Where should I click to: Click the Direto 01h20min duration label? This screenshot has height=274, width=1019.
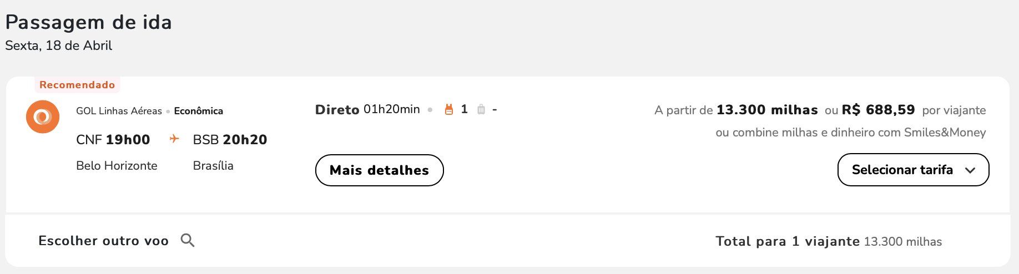[x=367, y=109]
